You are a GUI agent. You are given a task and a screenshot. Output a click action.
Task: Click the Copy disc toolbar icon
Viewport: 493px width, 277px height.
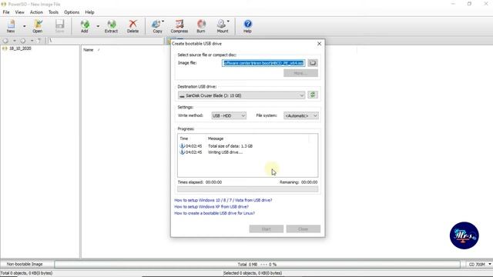click(x=157, y=26)
